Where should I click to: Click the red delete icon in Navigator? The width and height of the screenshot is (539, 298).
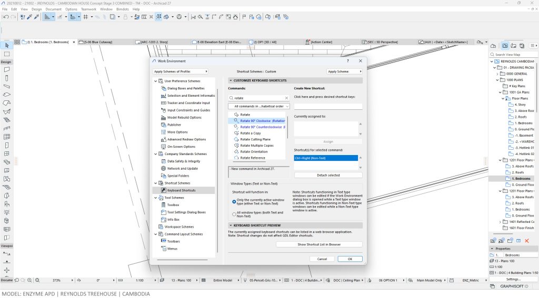527,240
